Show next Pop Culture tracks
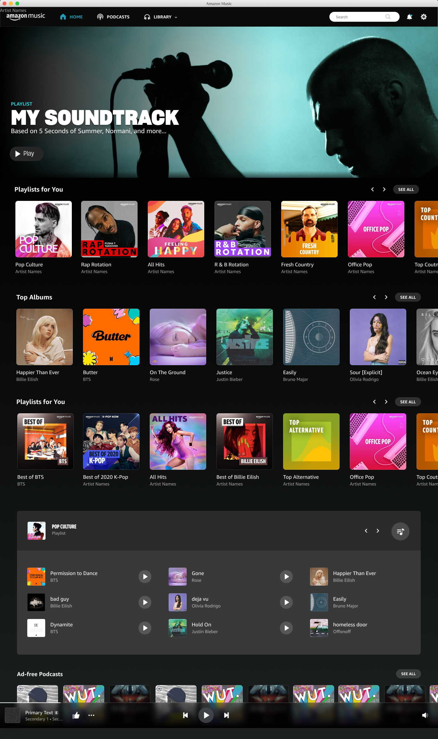438x739 pixels. 378,531
